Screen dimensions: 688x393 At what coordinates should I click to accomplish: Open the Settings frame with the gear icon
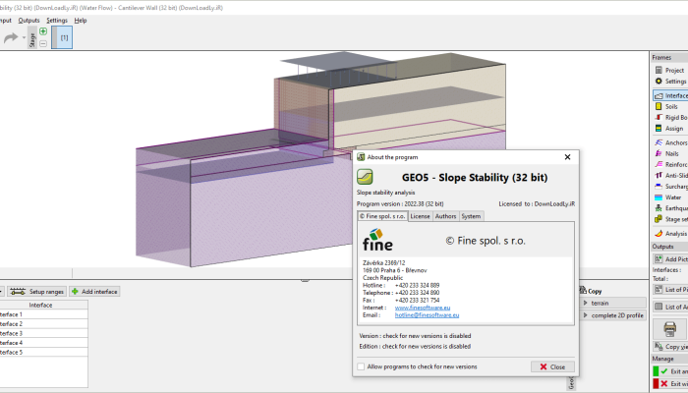coord(670,82)
